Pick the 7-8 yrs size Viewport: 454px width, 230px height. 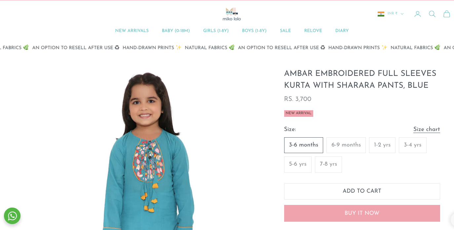[328, 164]
